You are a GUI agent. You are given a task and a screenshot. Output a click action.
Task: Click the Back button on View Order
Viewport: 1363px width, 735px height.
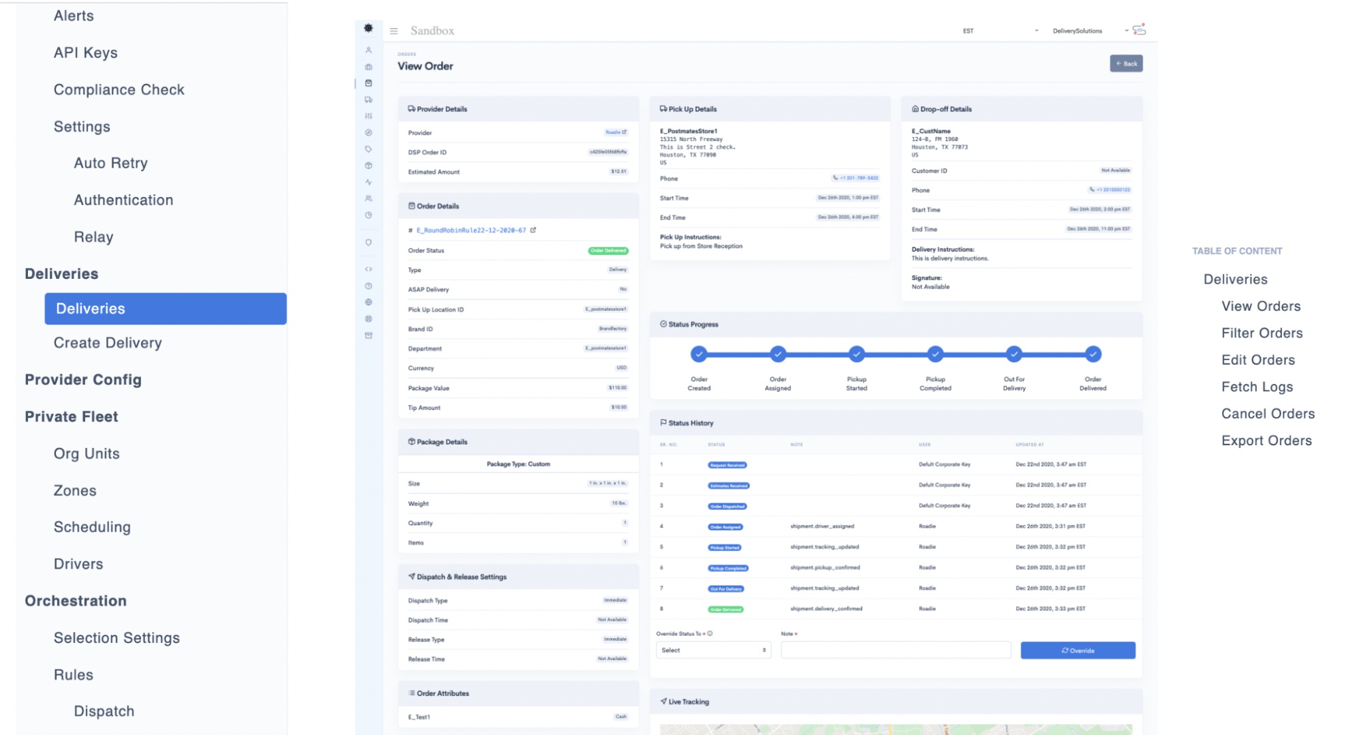pos(1126,63)
